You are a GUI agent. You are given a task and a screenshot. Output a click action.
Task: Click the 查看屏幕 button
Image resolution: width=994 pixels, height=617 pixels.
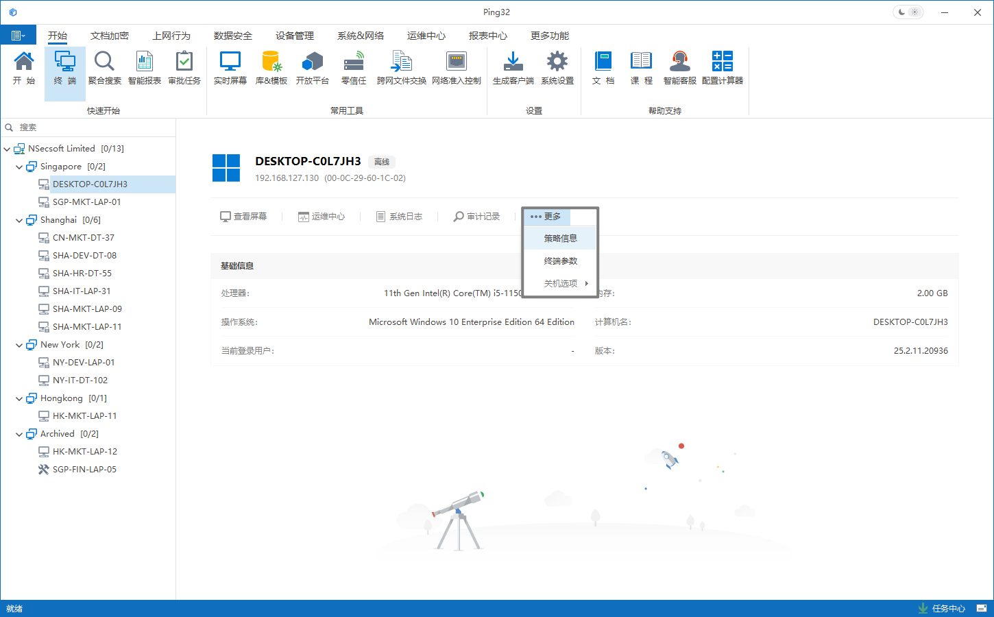(x=243, y=217)
